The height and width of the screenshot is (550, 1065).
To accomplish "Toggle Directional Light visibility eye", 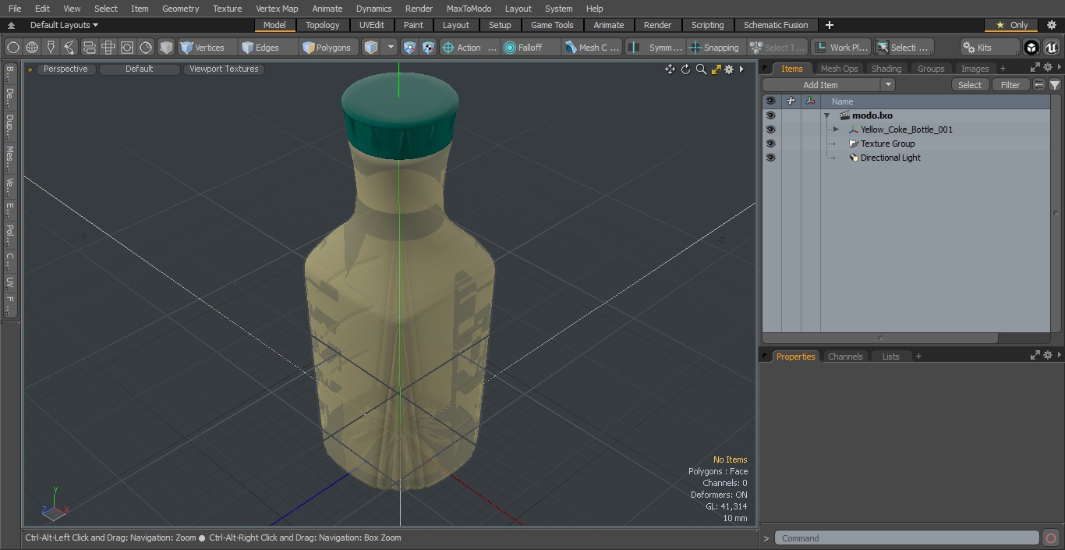I will tap(770, 158).
